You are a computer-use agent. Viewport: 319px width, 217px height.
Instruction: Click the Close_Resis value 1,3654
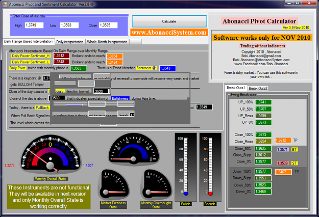click(x=263, y=141)
